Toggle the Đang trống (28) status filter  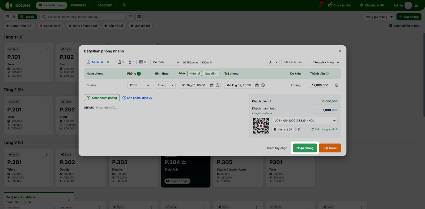[x=19, y=26]
